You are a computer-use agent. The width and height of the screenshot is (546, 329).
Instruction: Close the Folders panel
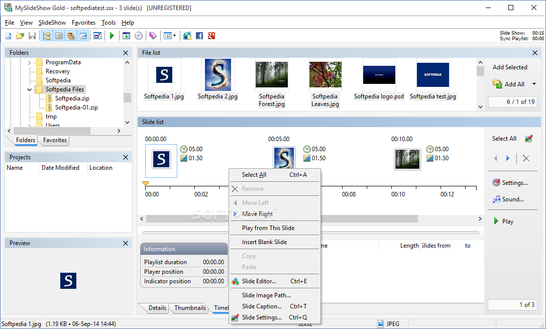click(x=126, y=53)
